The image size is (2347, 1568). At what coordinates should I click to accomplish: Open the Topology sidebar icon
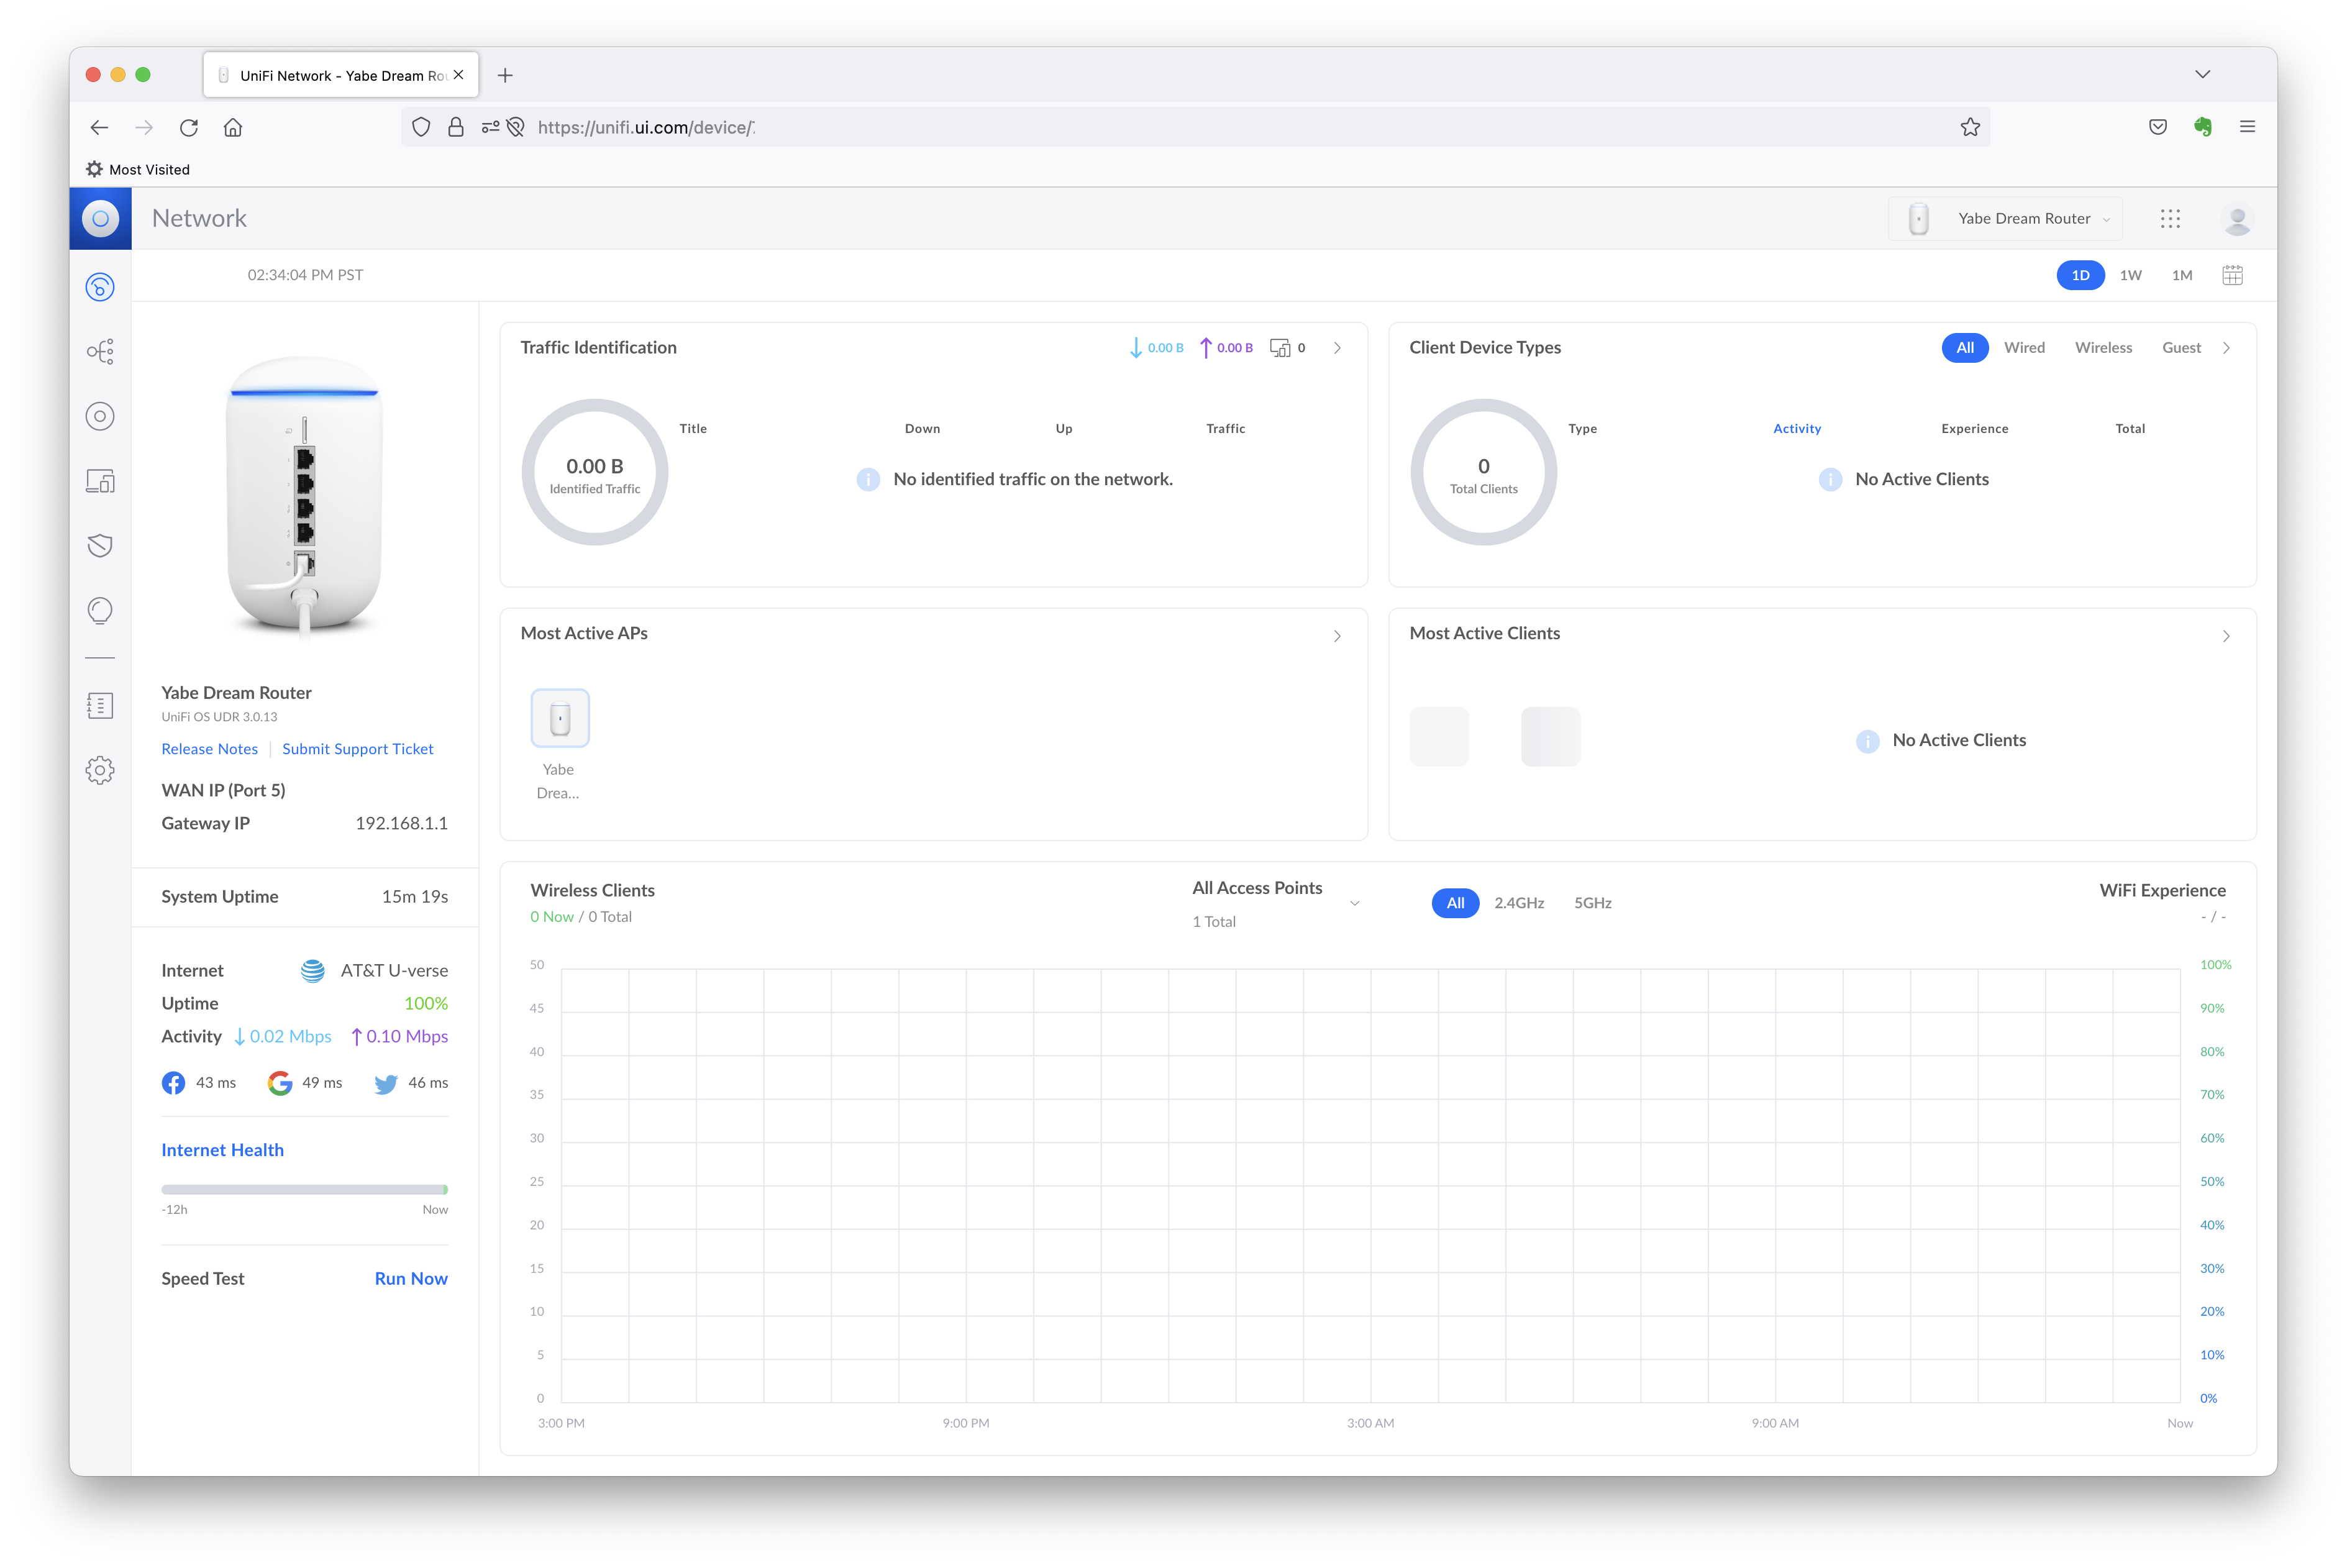click(x=100, y=352)
